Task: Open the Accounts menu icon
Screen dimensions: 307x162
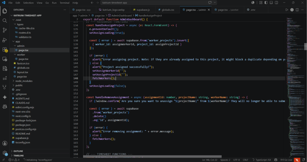Action: pyautogui.click(x=5, y=143)
